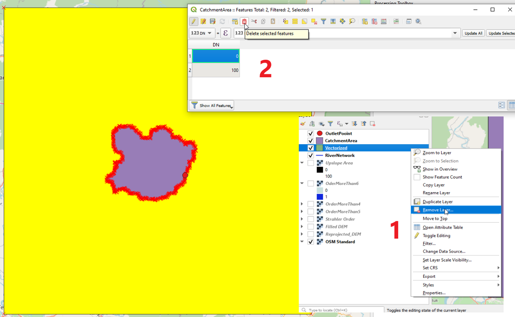Enable the Filled DEM layer checkbox

(x=311, y=227)
